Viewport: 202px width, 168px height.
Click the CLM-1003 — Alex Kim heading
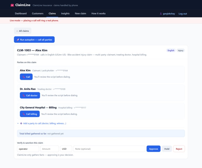(x=32, y=50)
